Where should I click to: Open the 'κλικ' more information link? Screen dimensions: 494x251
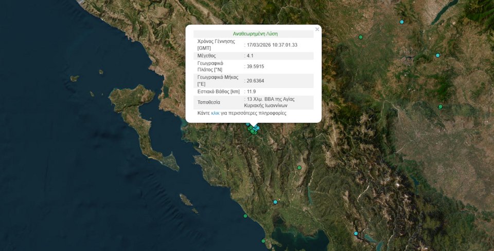[215, 113]
